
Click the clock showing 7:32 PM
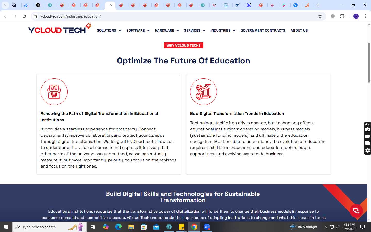[349, 225]
